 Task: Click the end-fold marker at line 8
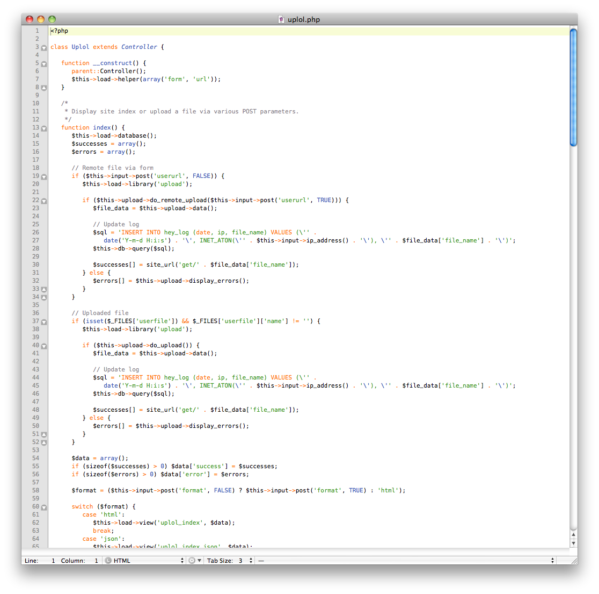click(44, 88)
